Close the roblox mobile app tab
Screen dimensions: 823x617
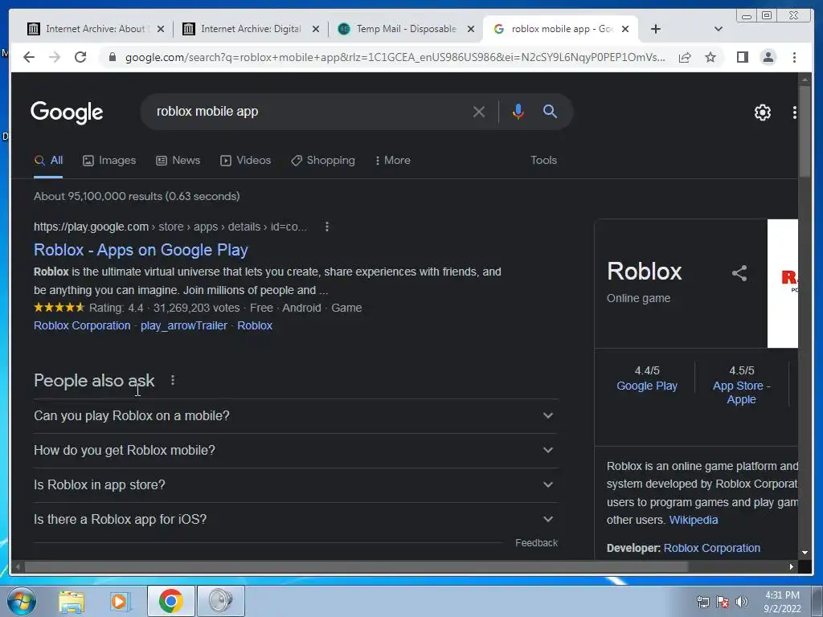625,30
